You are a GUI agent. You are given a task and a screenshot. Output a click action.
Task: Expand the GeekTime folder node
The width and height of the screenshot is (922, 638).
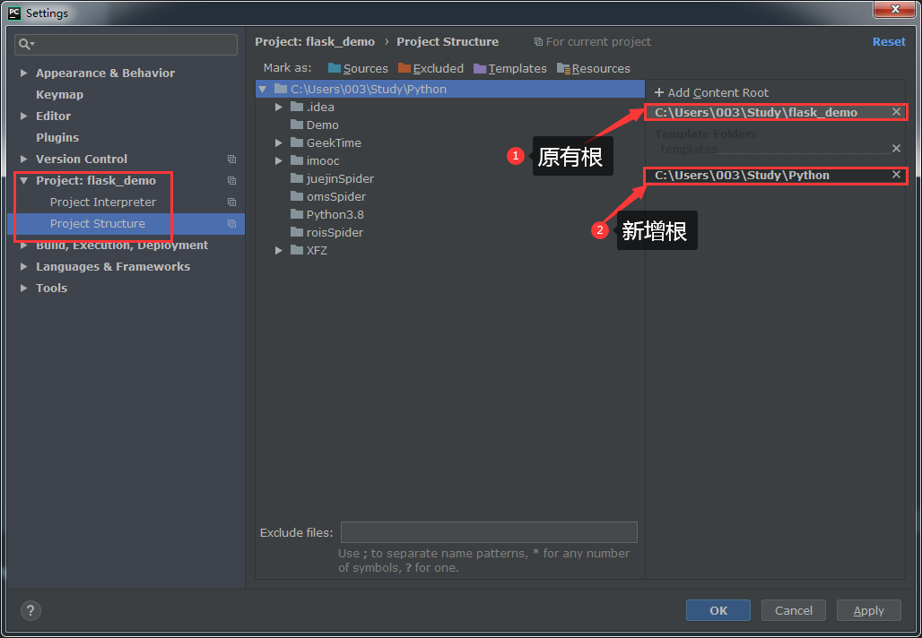tap(280, 142)
